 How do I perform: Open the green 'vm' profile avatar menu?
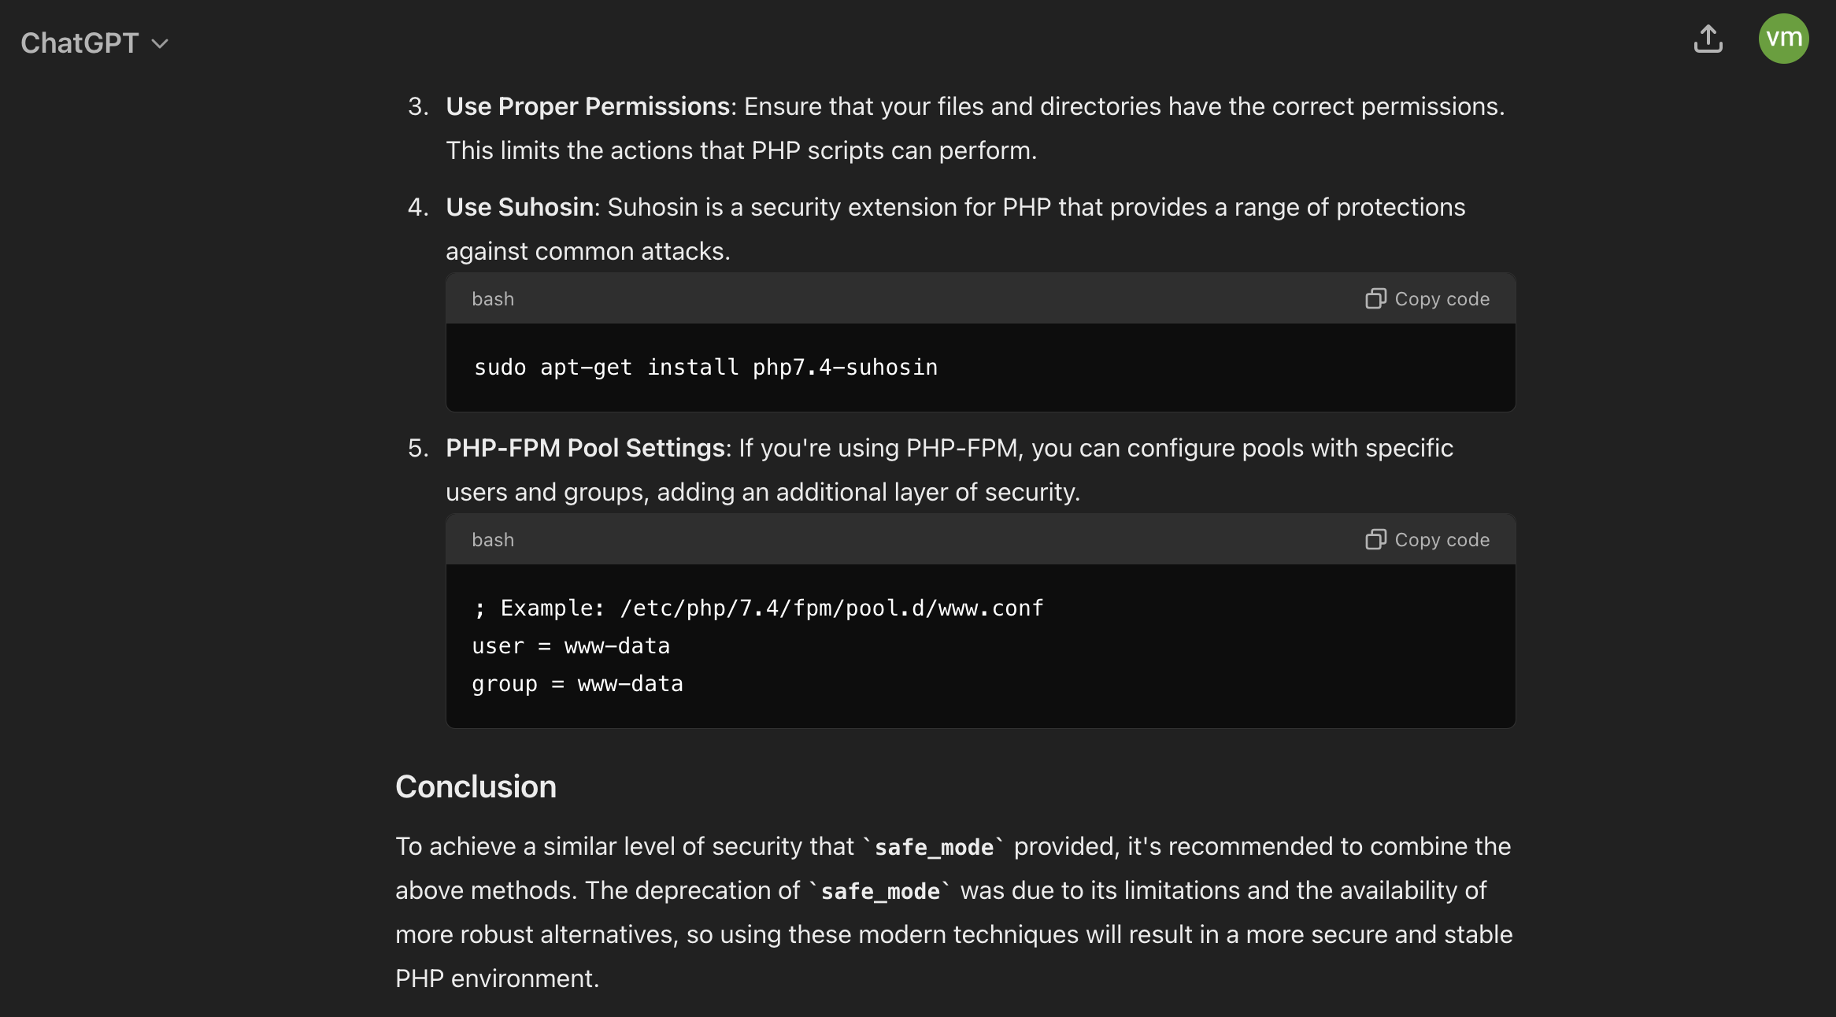point(1783,39)
